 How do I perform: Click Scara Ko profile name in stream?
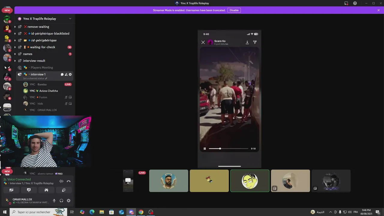pos(220,41)
